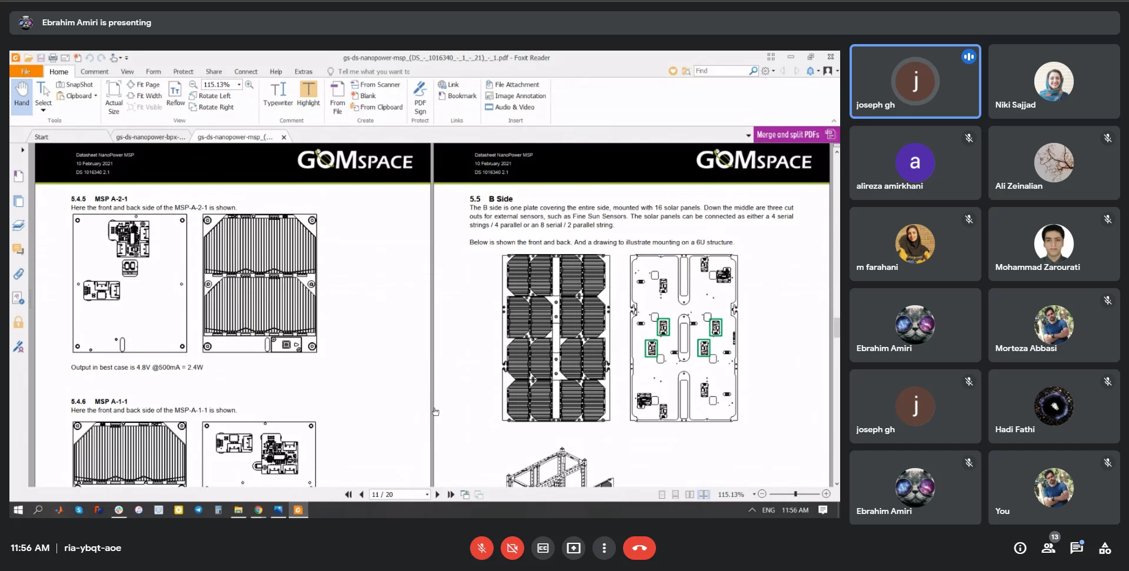Expand the Select tool dropdown arrow

pyautogui.click(x=43, y=111)
